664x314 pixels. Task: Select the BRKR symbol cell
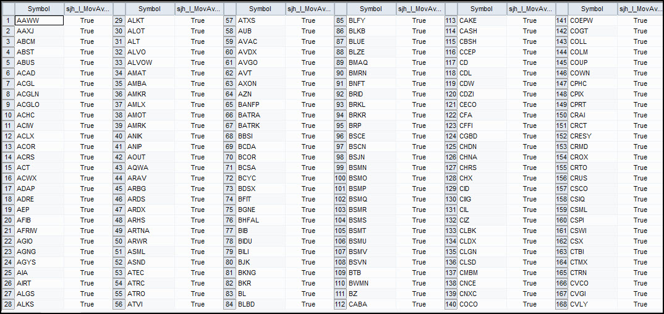372,115
